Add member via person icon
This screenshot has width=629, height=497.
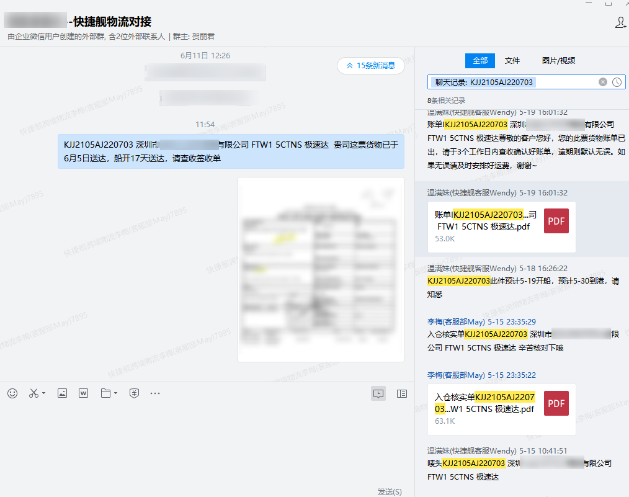[x=620, y=22]
